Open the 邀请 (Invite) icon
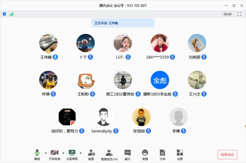Screen dimensions: 246x163 click(x=91, y=154)
